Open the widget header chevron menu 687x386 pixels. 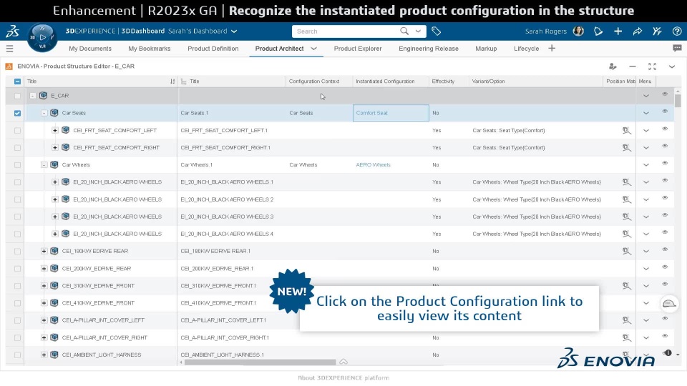pos(672,66)
